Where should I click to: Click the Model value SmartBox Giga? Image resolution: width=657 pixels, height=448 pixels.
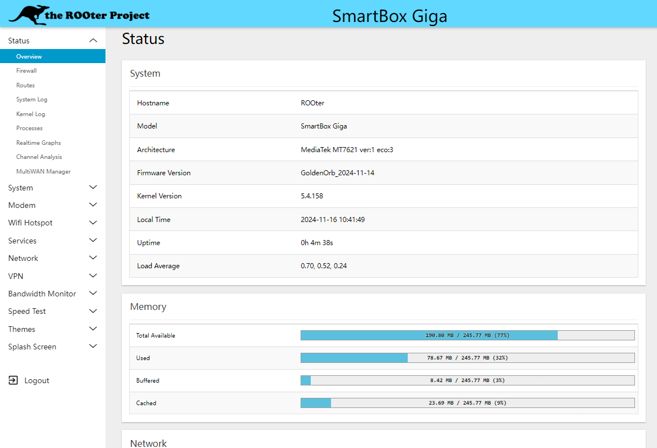pyautogui.click(x=324, y=126)
